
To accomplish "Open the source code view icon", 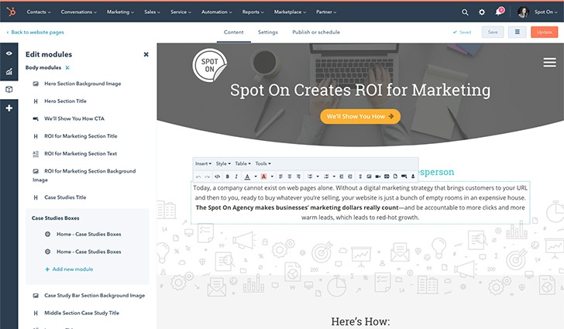I will pyautogui.click(x=216, y=176).
